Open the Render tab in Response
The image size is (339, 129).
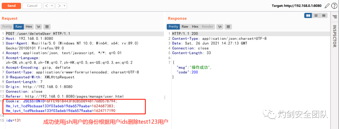tap(207, 27)
